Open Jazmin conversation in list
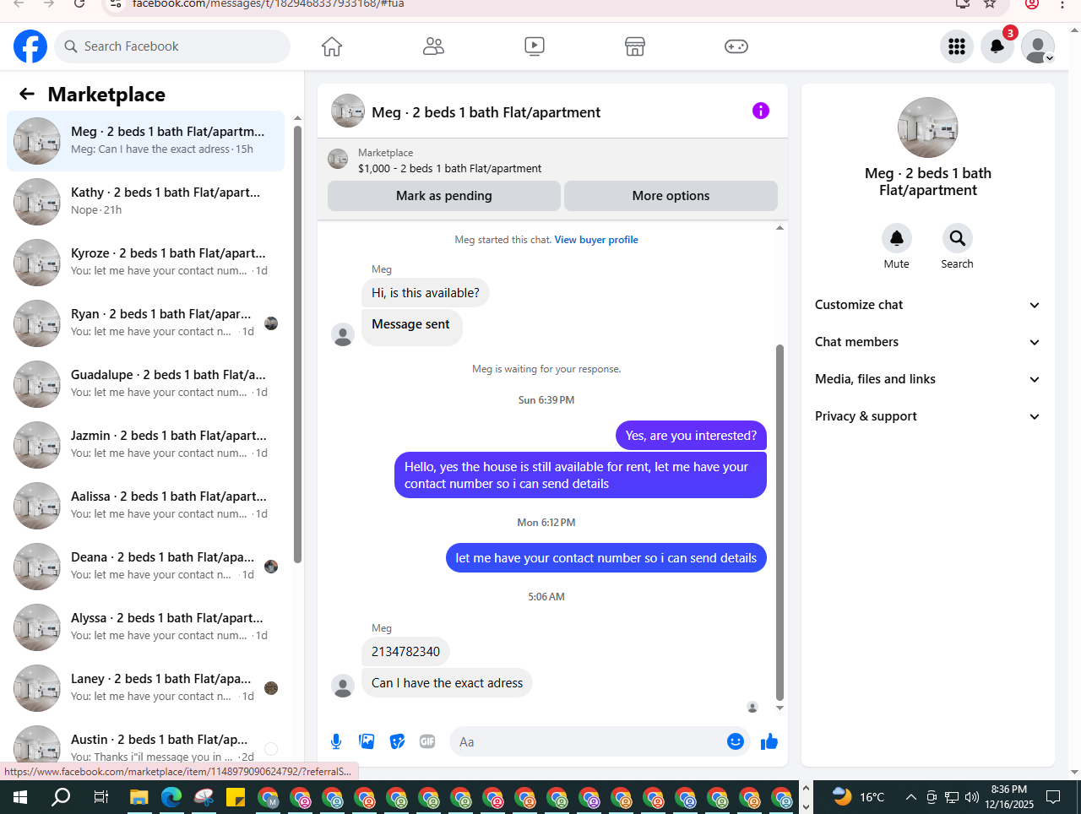Image resolution: width=1081 pixels, height=814 pixels. (x=145, y=445)
